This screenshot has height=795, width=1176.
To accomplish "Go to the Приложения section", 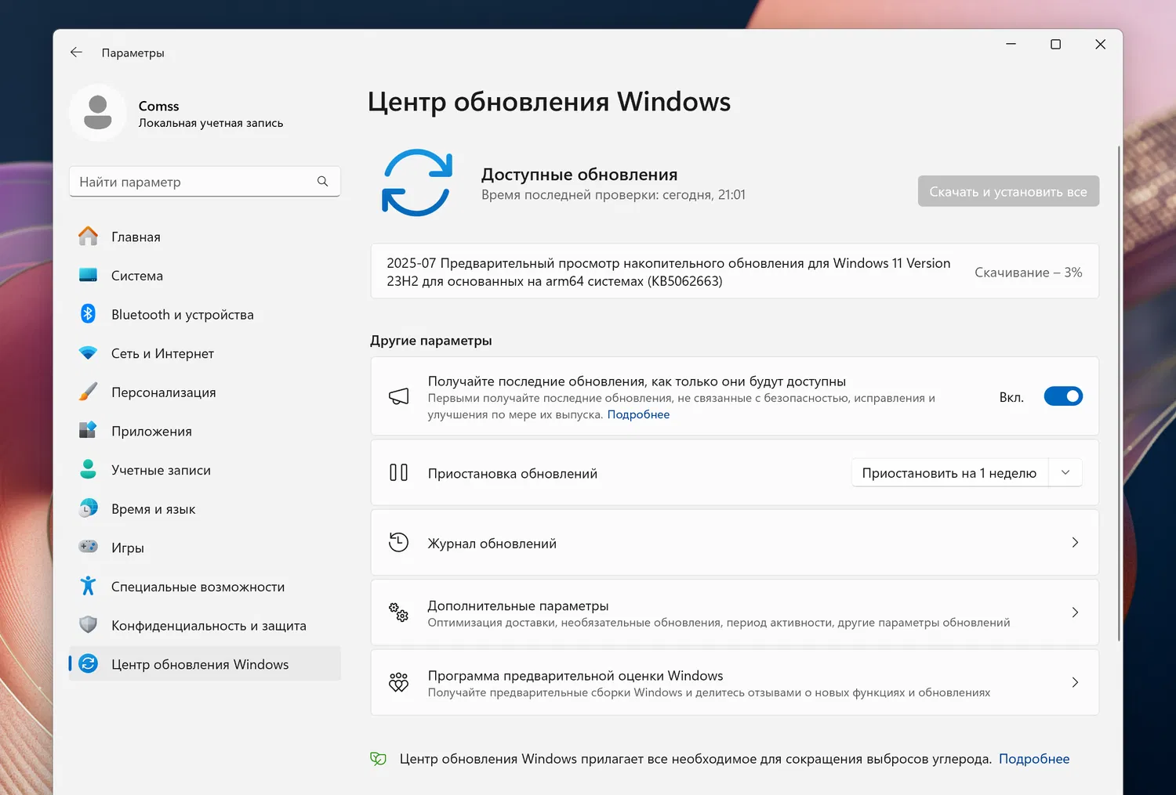I will (x=151, y=432).
